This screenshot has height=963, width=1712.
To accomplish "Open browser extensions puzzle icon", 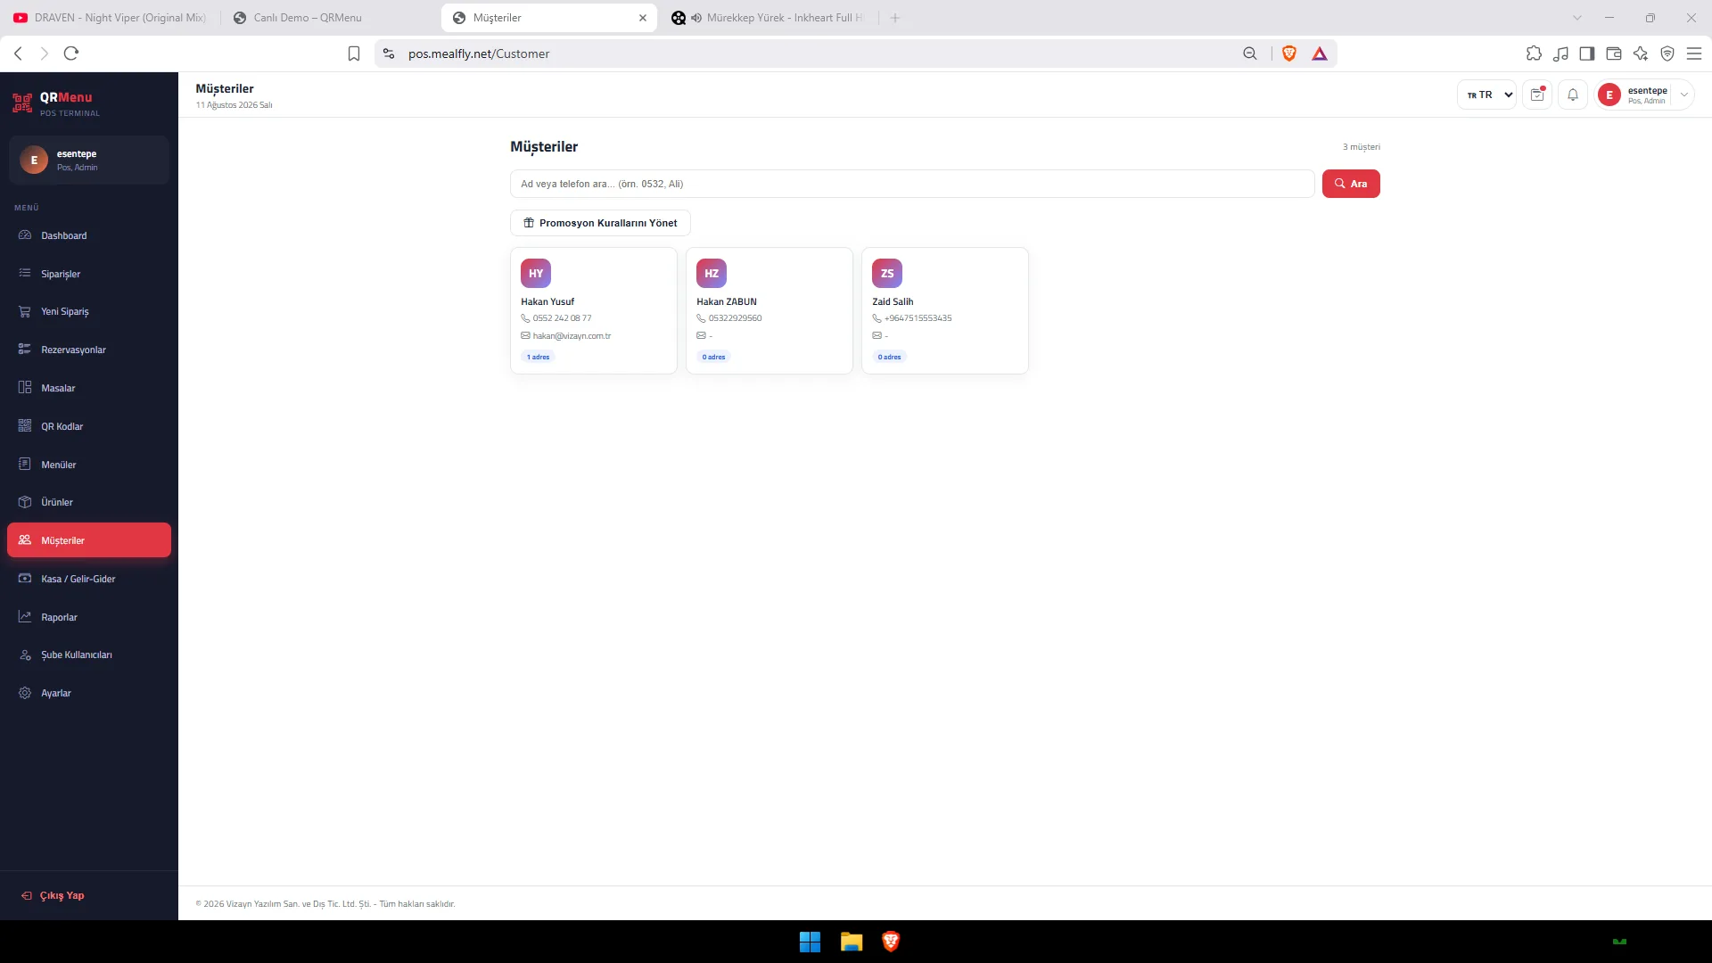I will click(1534, 53).
